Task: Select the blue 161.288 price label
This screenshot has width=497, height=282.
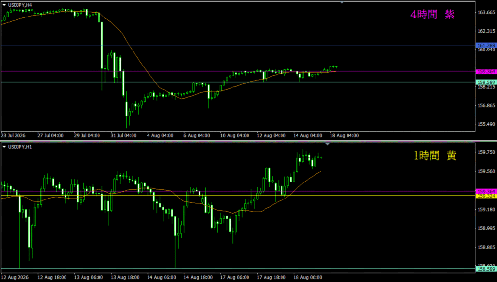Action: 486,45
